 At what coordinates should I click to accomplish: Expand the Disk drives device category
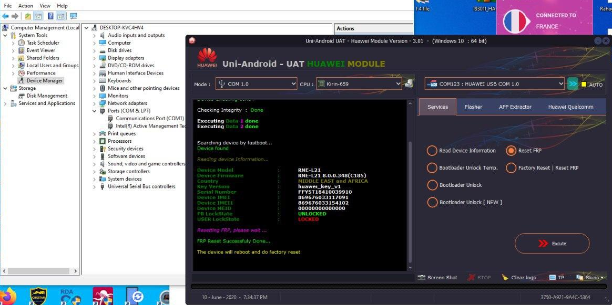point(94,50)
